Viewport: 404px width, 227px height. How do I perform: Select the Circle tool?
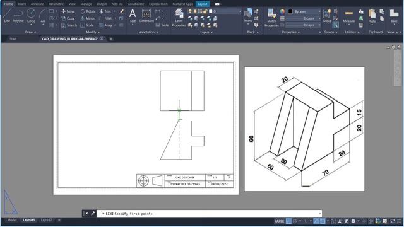pos(31,15)
